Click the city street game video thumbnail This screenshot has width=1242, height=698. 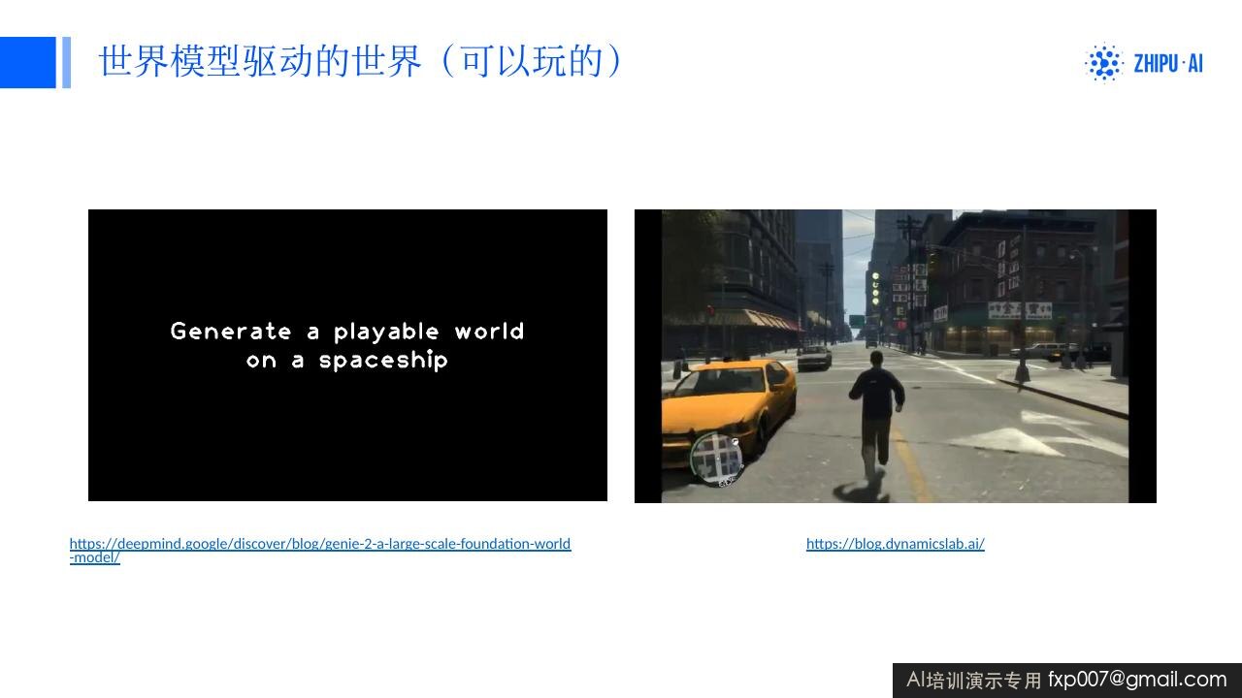[896, 356]
